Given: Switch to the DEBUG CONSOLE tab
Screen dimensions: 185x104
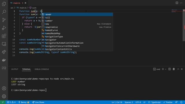Looking at the screenshot, I should click(x=42, y=69).
